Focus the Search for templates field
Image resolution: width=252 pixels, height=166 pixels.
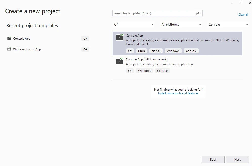click(153, 13)
